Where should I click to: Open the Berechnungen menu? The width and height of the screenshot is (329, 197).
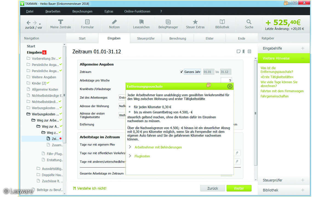coord(82,11)
